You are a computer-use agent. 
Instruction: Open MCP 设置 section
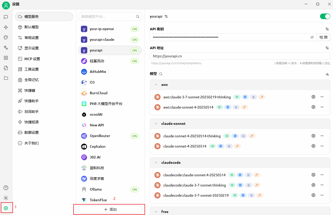click(44, 59)
